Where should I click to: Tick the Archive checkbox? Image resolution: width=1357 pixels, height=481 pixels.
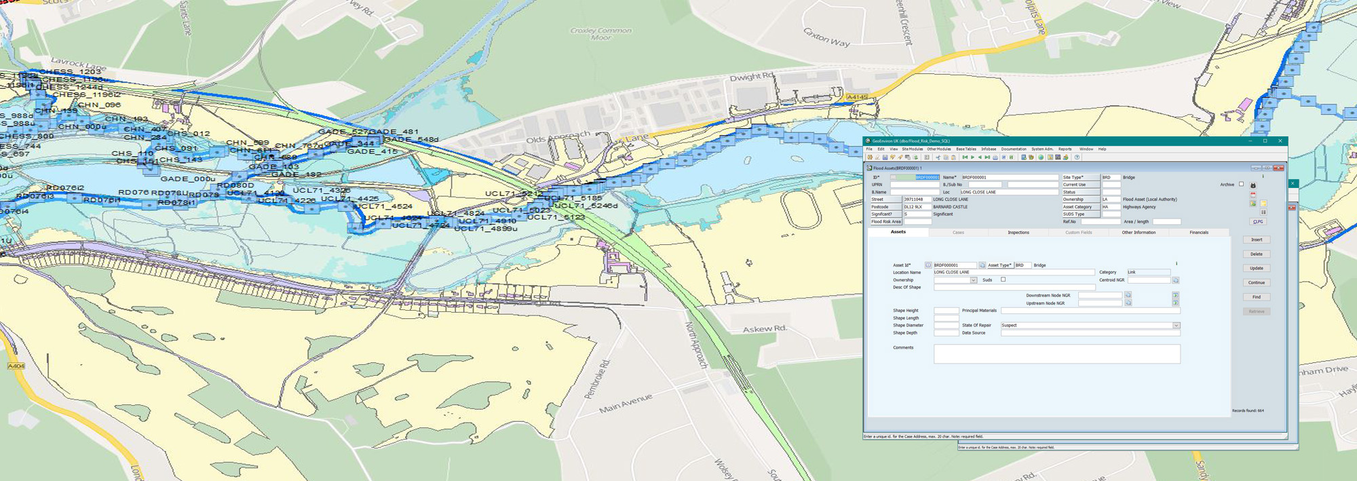pyautogui.click(x=1242, y=185)
